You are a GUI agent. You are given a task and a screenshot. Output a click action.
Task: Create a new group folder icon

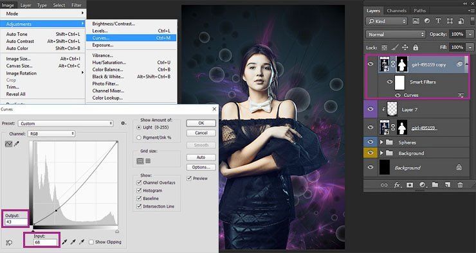435,184
